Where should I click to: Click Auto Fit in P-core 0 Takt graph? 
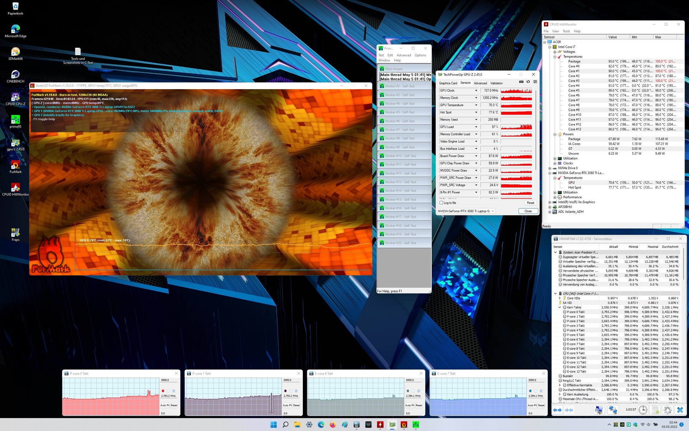pos(165,405)
